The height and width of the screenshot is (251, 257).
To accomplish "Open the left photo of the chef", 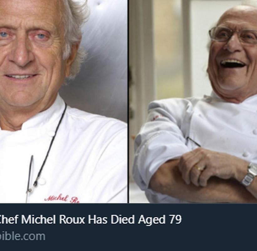I will coord(64,101).
